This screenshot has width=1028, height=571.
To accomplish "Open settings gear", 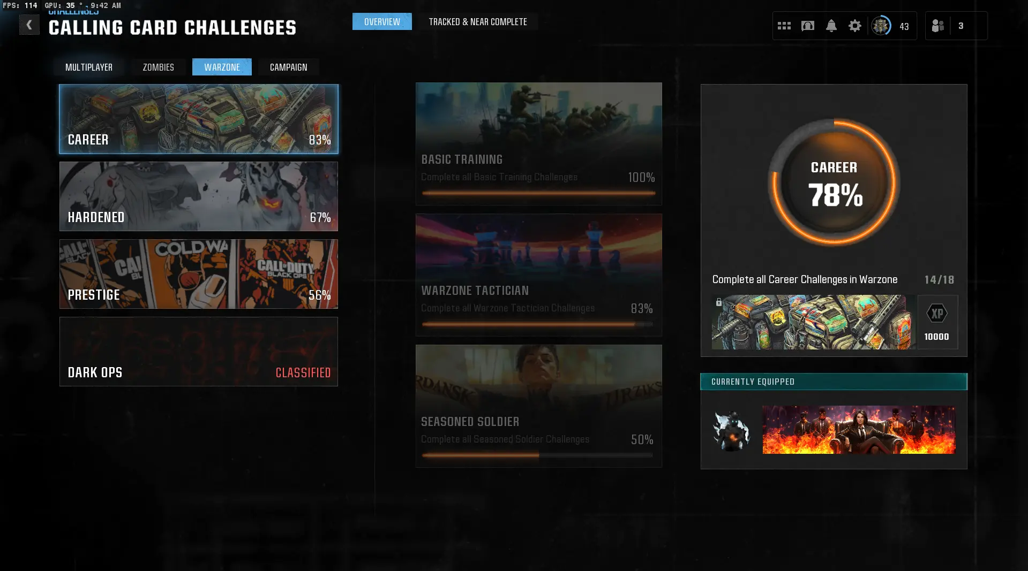I will tap(855, 26).
